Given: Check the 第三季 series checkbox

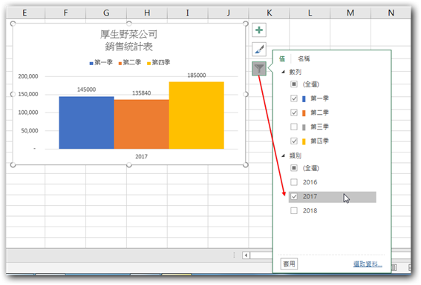Looking at the screenshot, I should click(294, 127).
